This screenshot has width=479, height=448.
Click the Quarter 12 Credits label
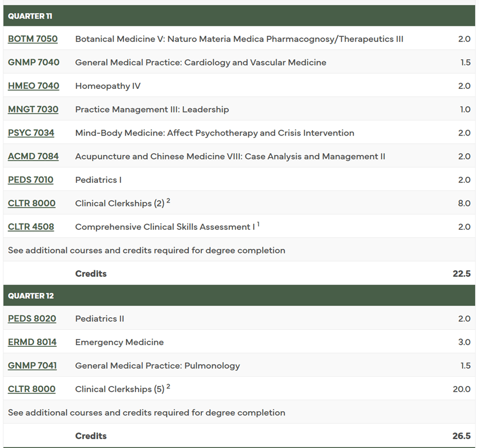(91, 436)
